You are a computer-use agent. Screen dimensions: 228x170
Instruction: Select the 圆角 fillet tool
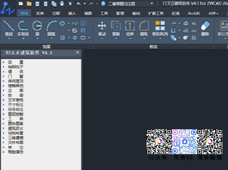(x=144, y=28)
